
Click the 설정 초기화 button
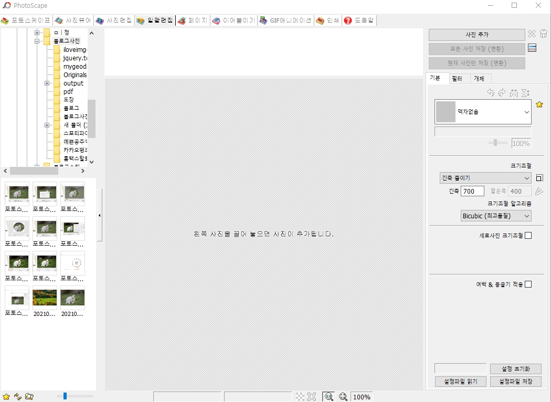515,368
